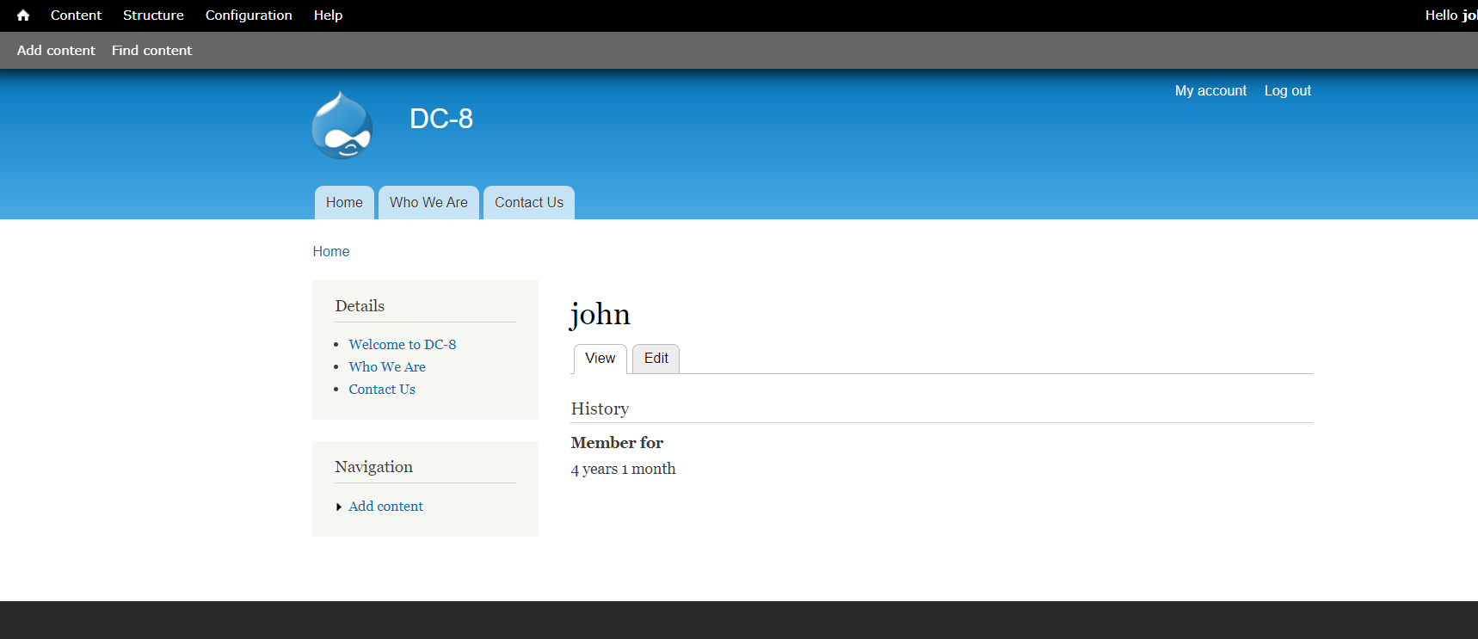The height and width of the screenshot is (639, 1478).
Task: Click the DC-8 site name
Action: tap(441, 119)
